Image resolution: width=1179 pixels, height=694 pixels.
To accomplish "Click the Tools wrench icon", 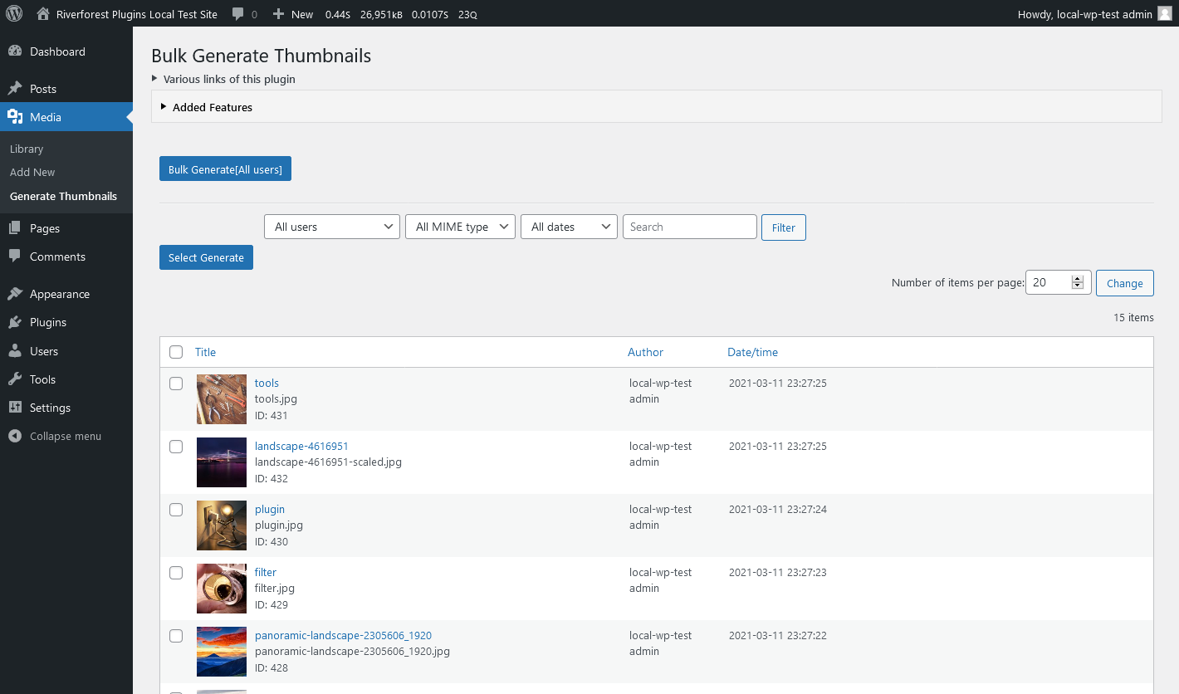I will point(15,379).
